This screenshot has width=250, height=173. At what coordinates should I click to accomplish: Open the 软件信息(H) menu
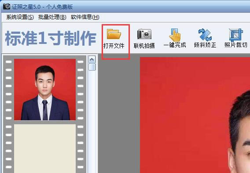point(85,17)
